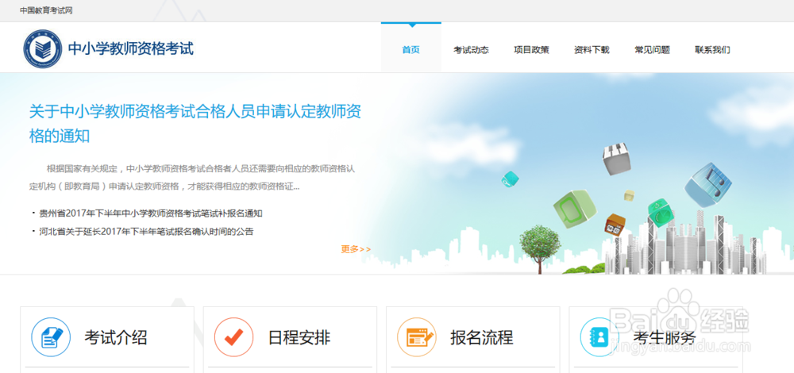Click the 考生服务 contact book icon
This screenshot has height=373, width=794.
coord(599,337)
